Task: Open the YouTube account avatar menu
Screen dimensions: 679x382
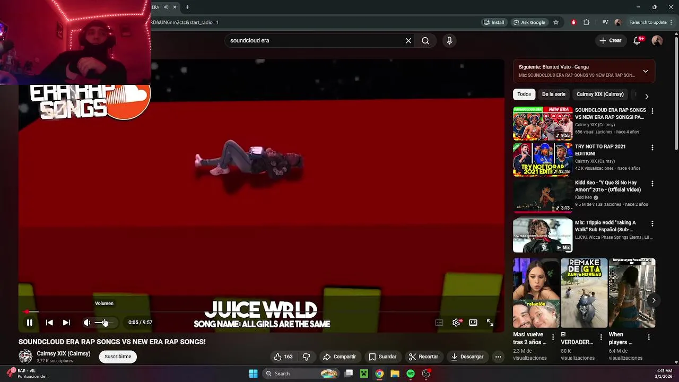Action: click(x=657, y=40)
